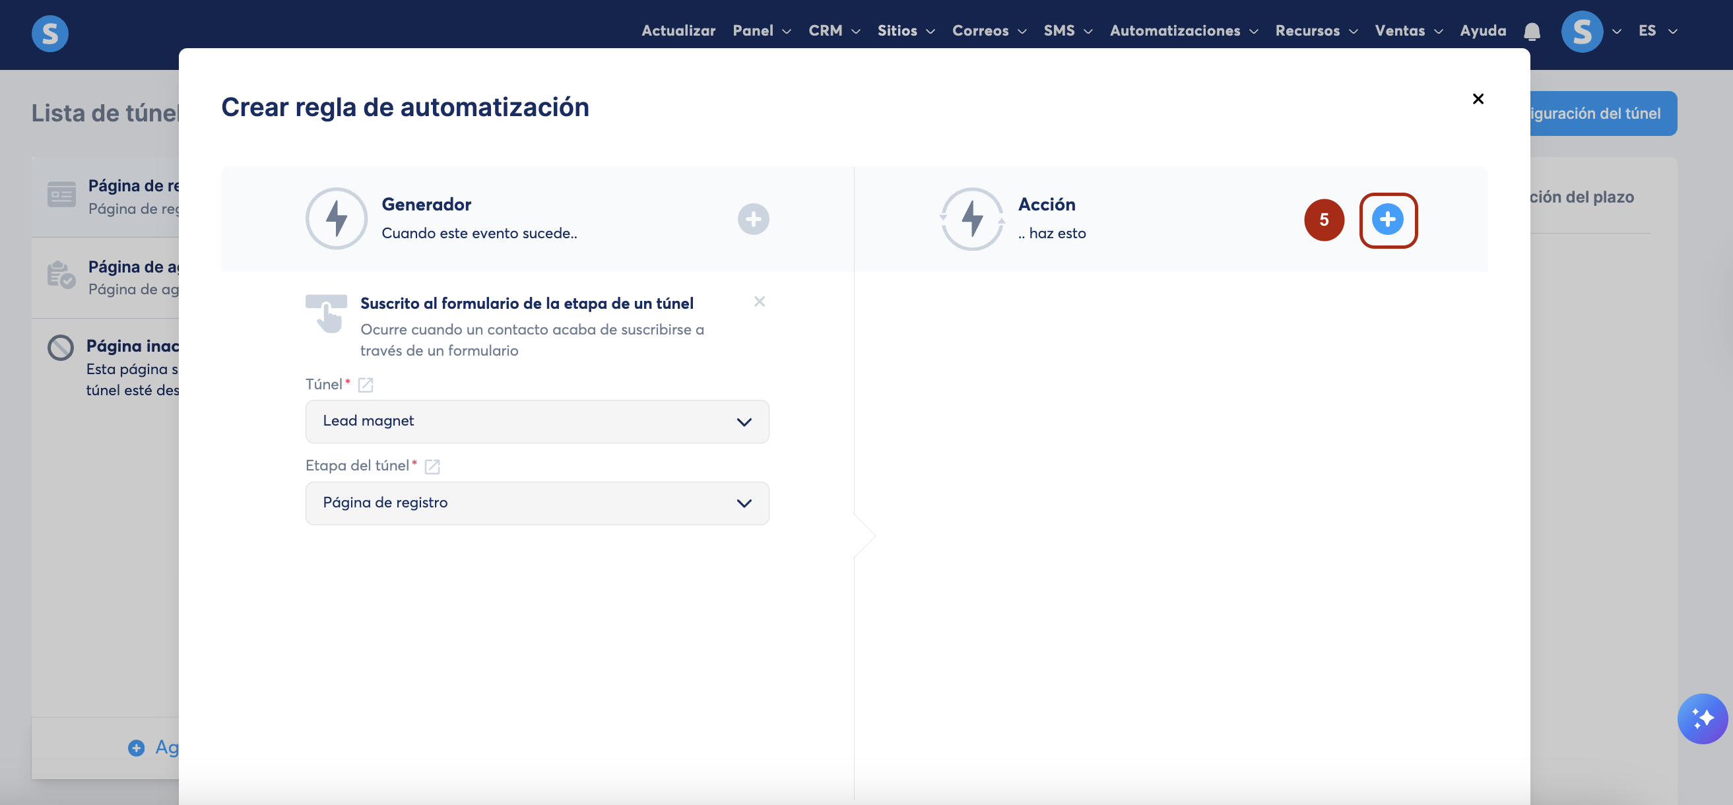The image size is (1733, 805).
Task: Close the Crear regla de automatización dialog
Action: [x=1478, y=99]
